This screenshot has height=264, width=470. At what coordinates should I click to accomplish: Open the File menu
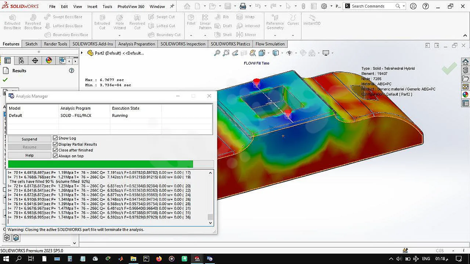52,6
